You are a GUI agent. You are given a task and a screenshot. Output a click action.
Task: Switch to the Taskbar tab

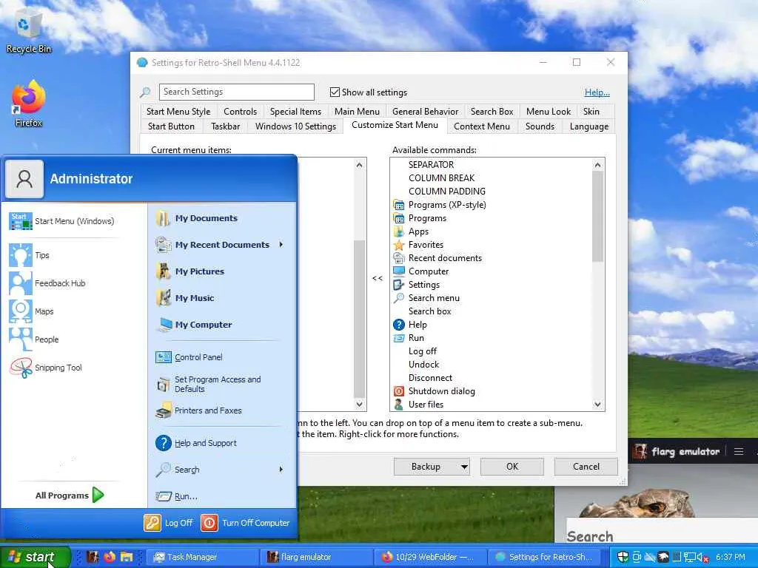click(x=225, y=126)
